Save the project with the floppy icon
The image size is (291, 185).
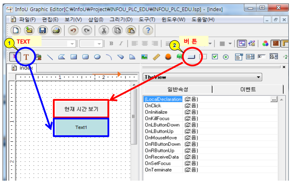[43, 30]
